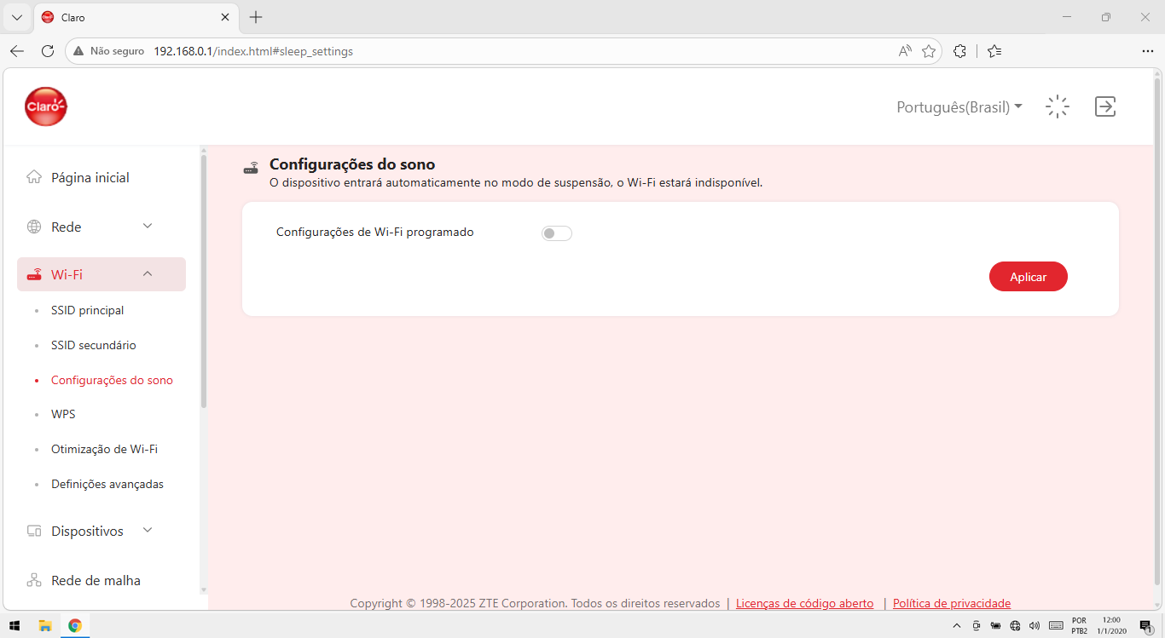Click the Aplicar button
1165x638 pixels.
pyautogui.click(x=1029, y=277)
